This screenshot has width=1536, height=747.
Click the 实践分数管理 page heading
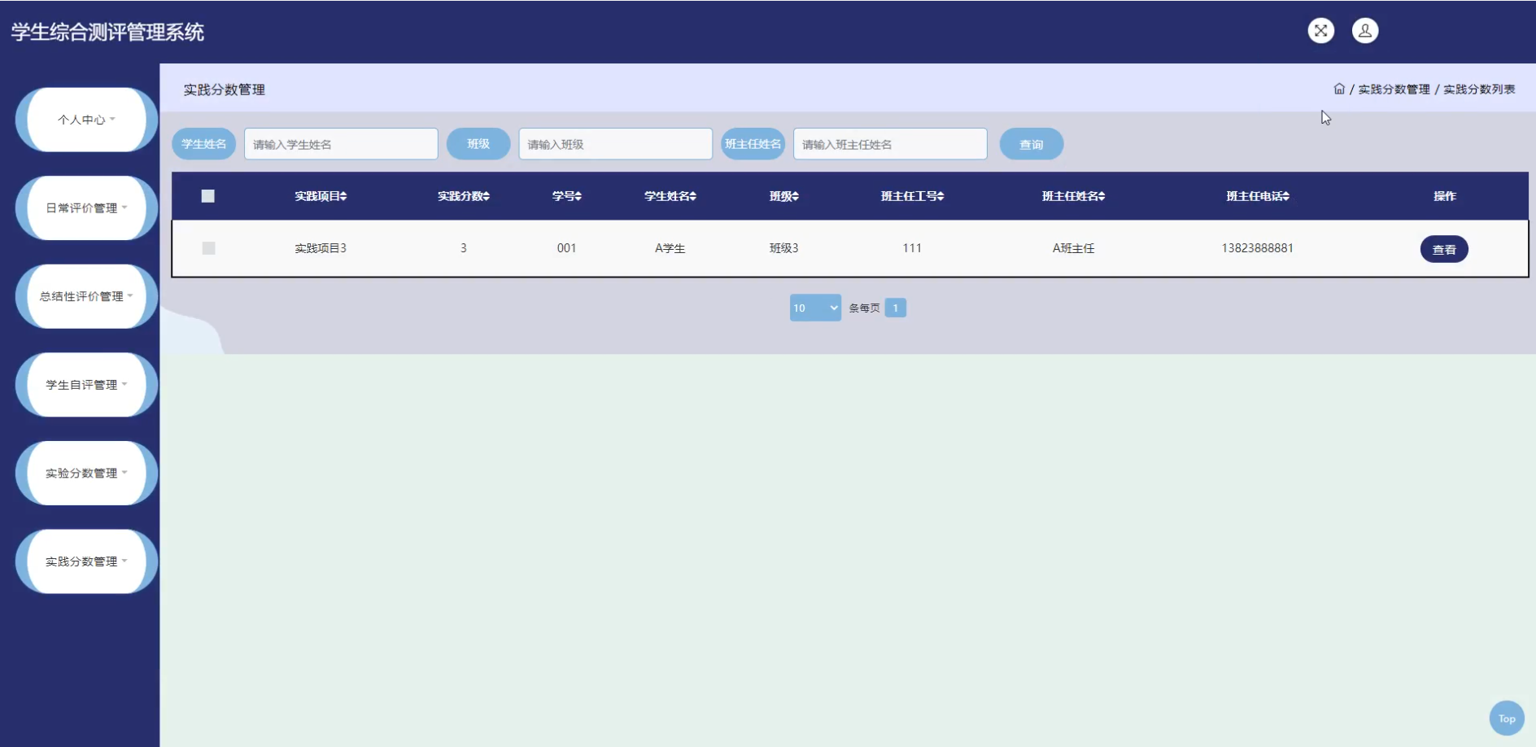coord(225,90)
